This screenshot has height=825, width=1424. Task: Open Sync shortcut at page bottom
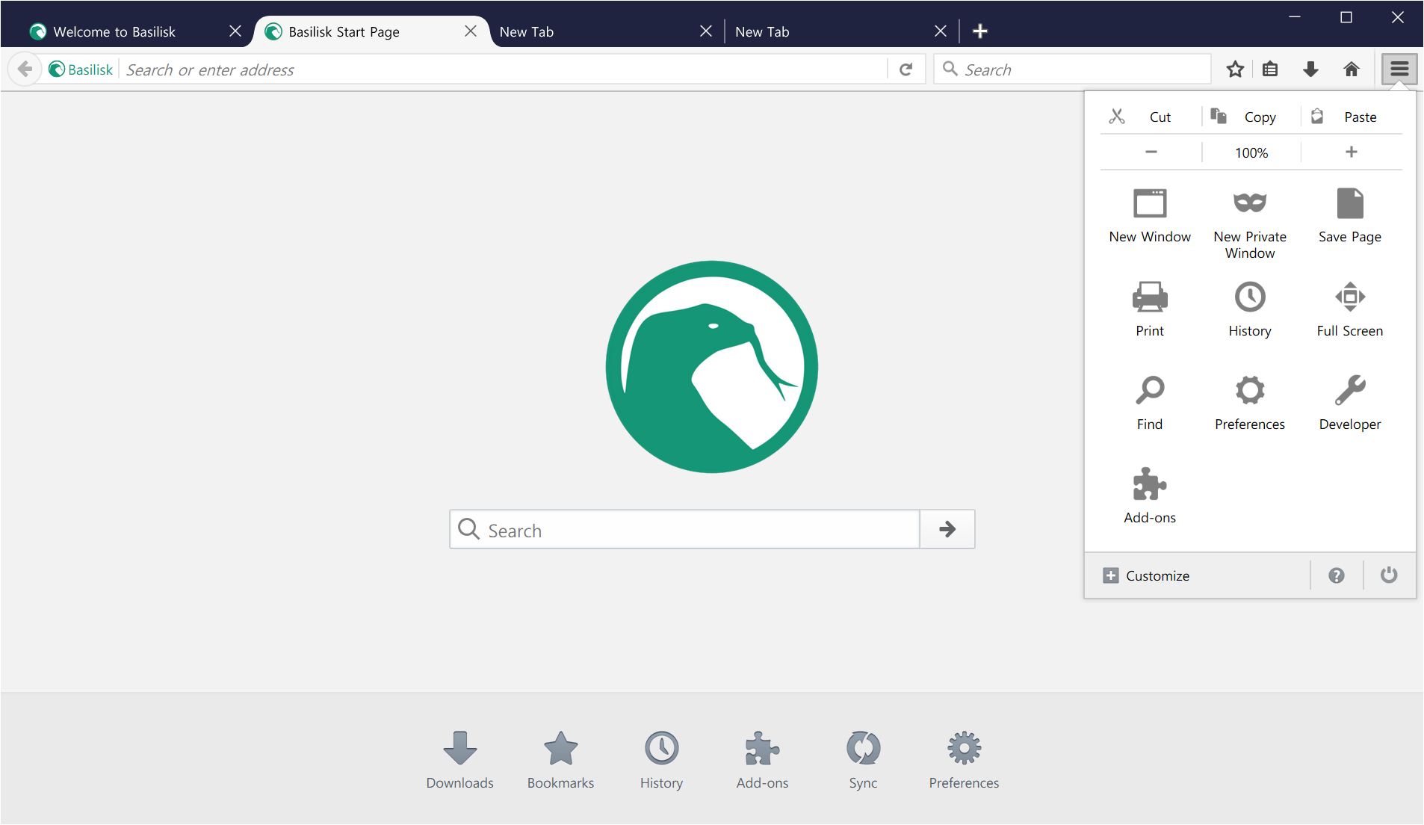[863, 760]
